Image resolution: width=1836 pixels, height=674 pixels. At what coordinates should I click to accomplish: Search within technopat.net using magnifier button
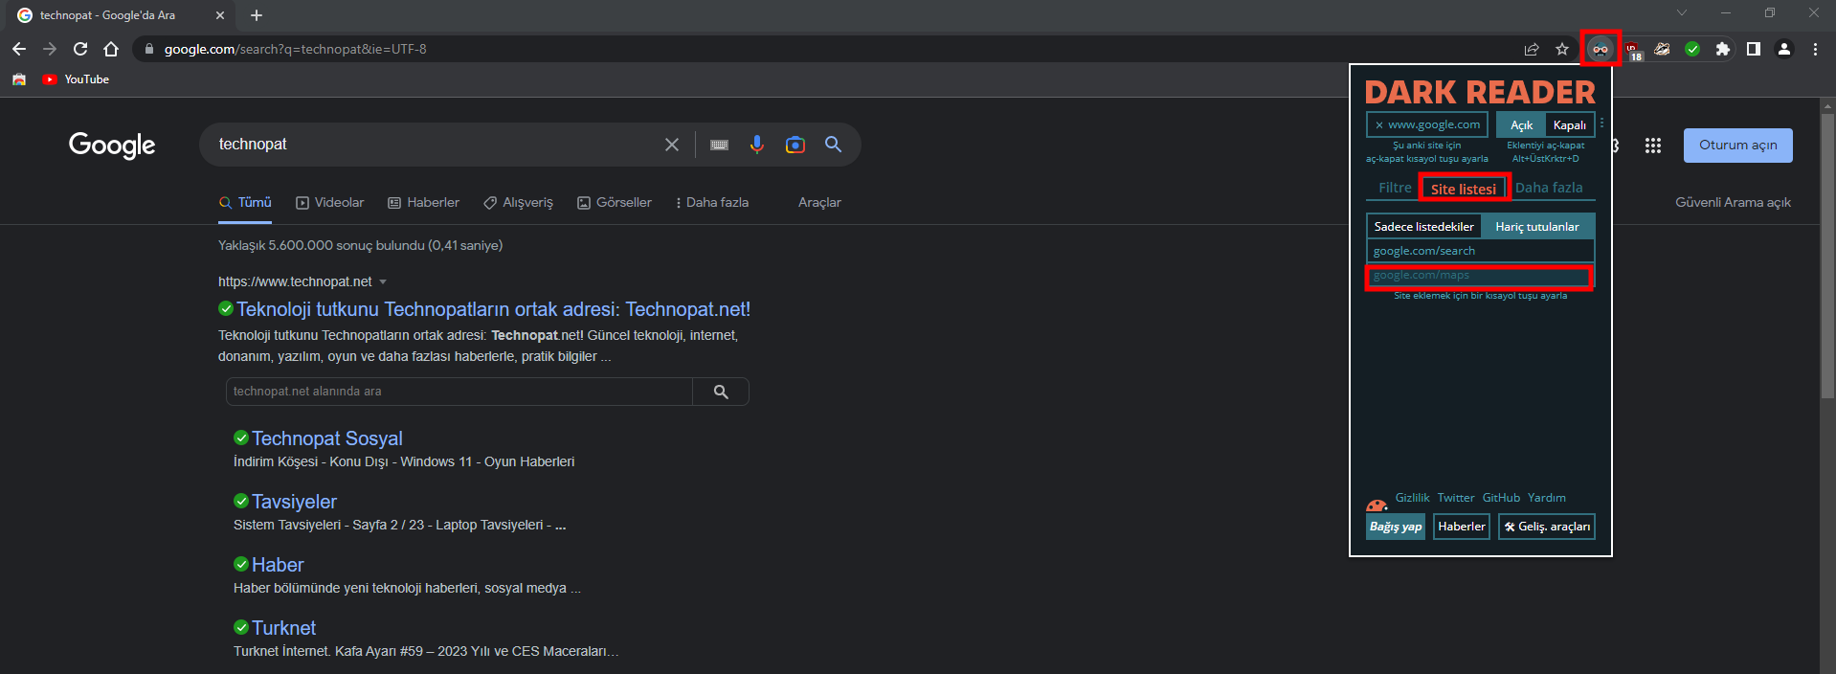pos(721,392)
